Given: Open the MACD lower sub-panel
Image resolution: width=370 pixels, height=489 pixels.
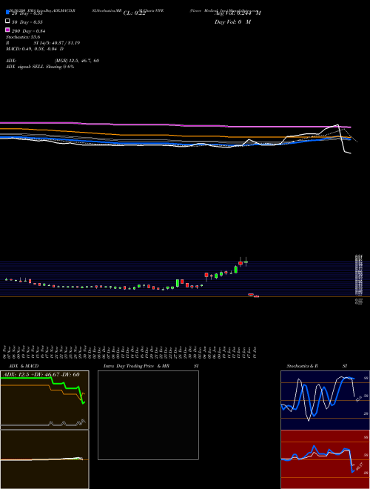Looking at the screenshot, I should 44,459.
